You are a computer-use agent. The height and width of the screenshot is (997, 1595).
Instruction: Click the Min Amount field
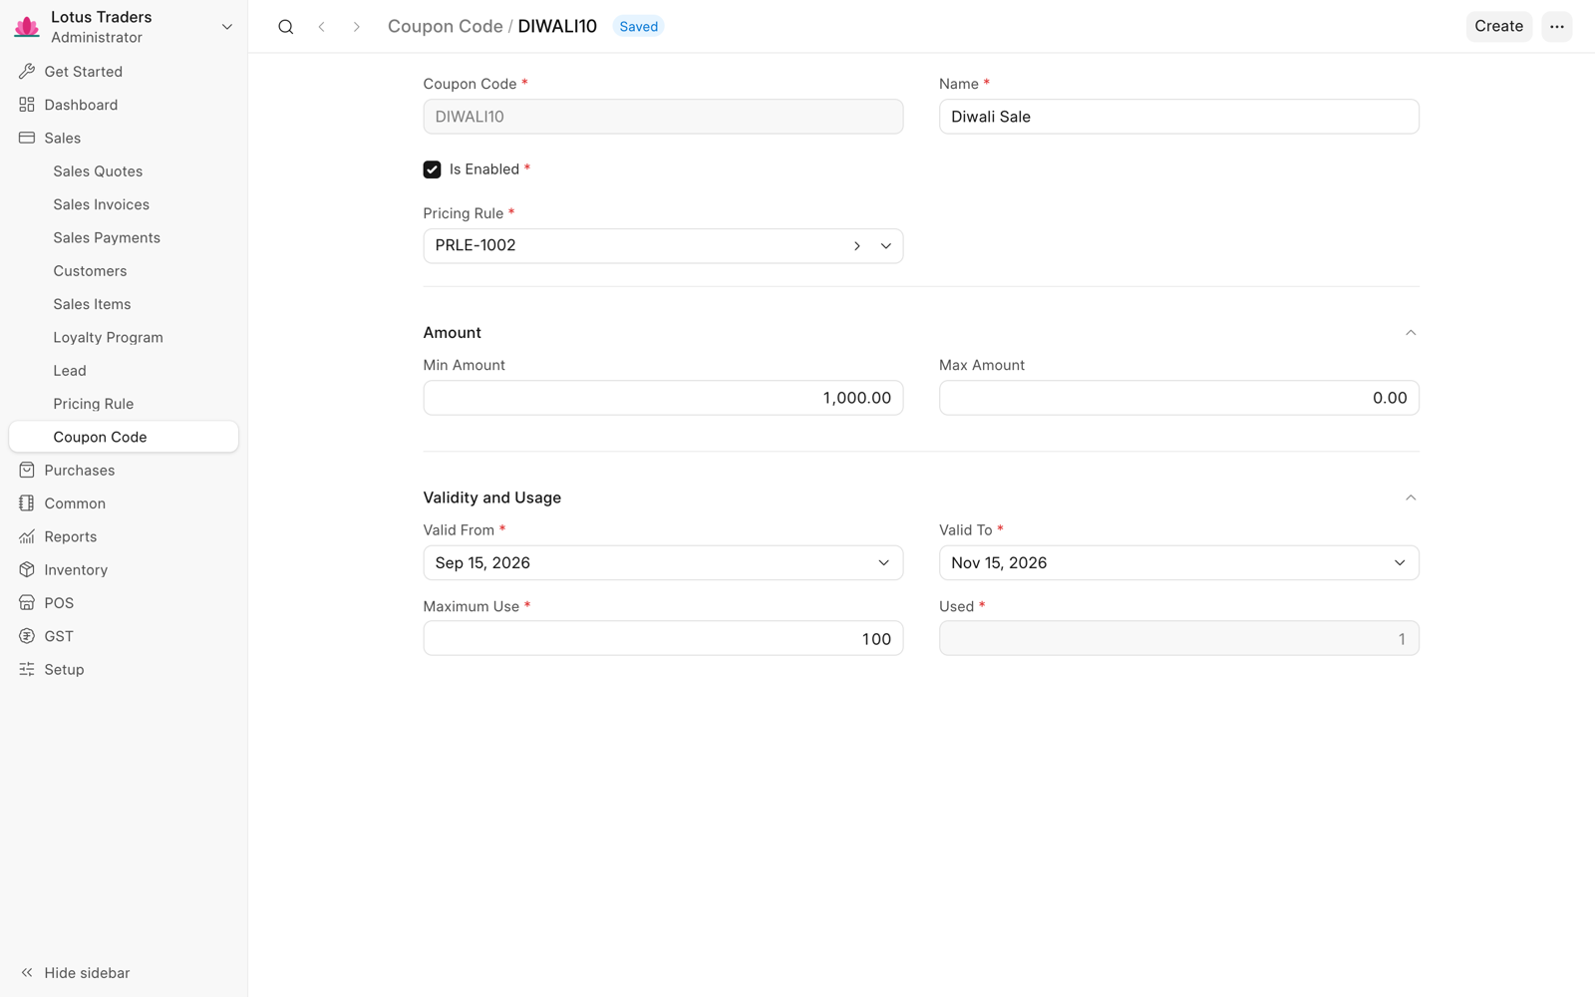point(663,398)
